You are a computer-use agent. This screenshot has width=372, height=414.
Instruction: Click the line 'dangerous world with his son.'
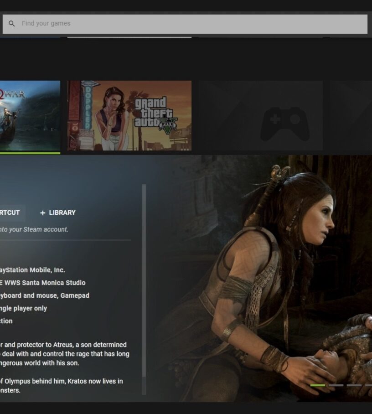click(x=40, y=363)
